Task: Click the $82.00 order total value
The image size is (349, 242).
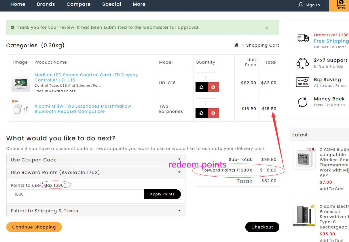Action: click(x=269, y=181)
